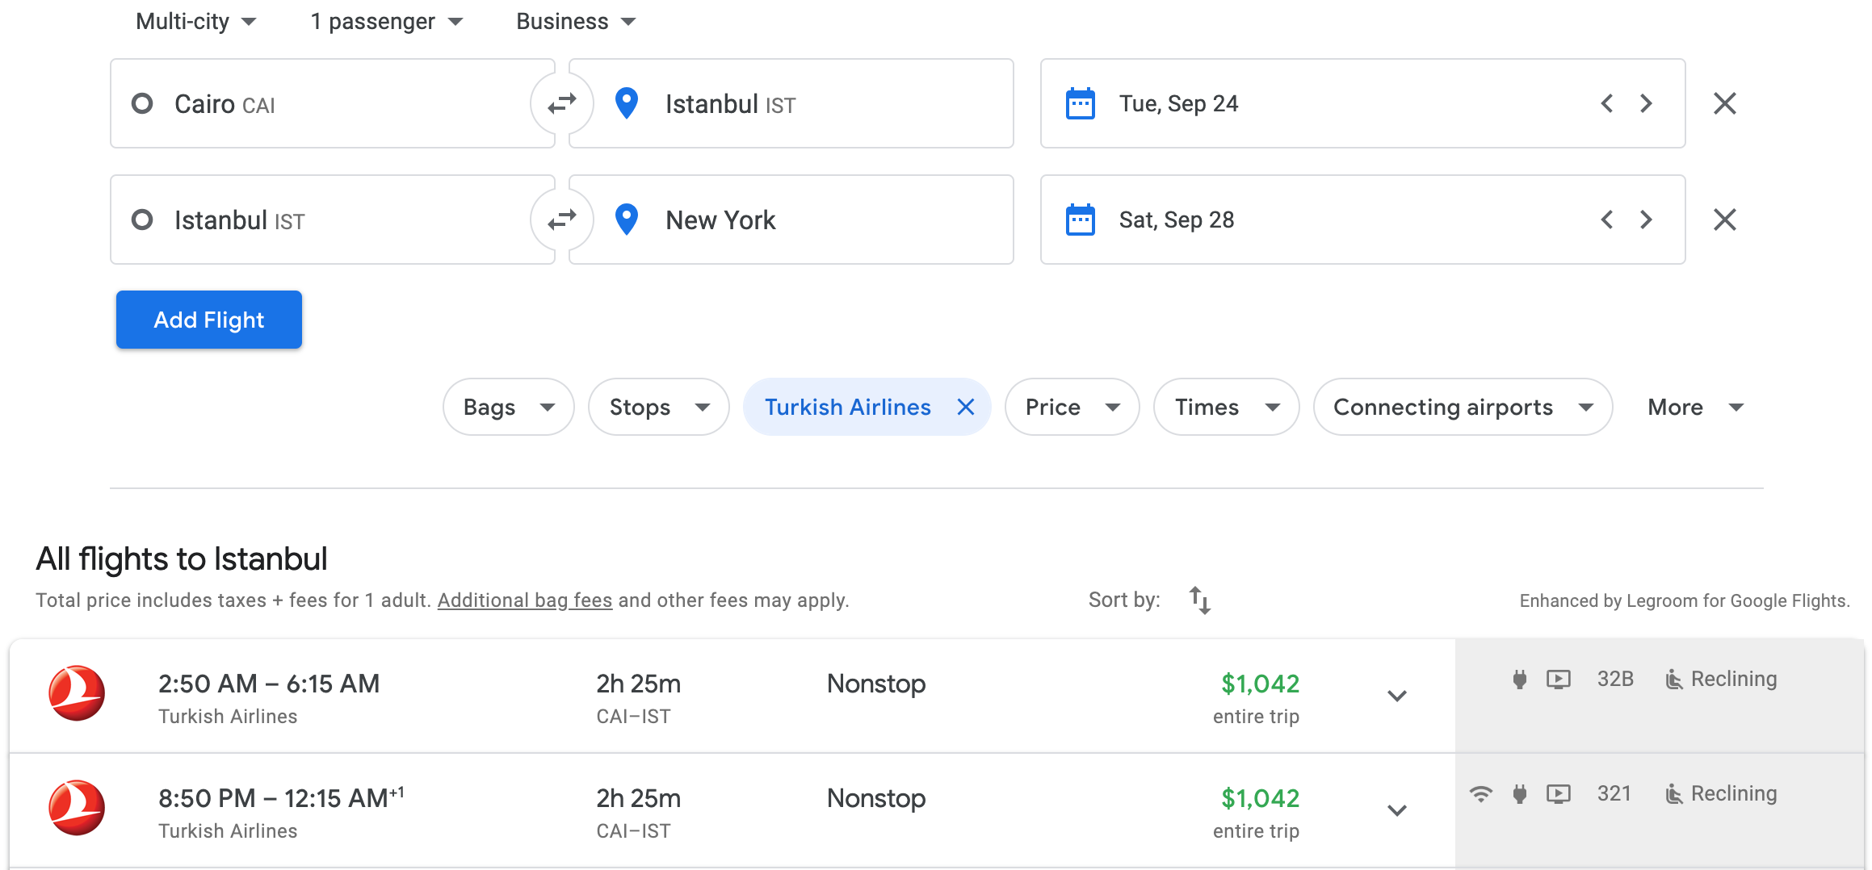Expand details for the 8:50 PM flight
Screen dimensions: 1872x870
coord(1397,810)
